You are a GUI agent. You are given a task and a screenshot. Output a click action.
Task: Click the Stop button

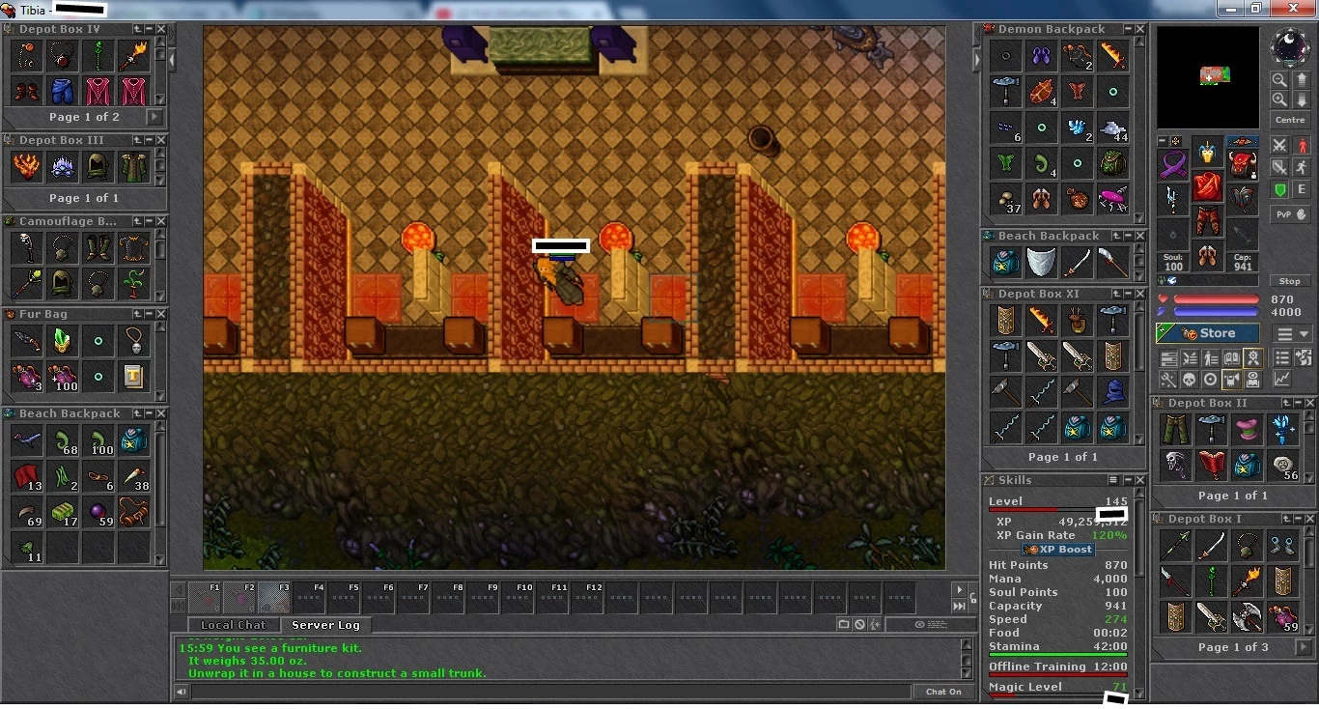1290,281
